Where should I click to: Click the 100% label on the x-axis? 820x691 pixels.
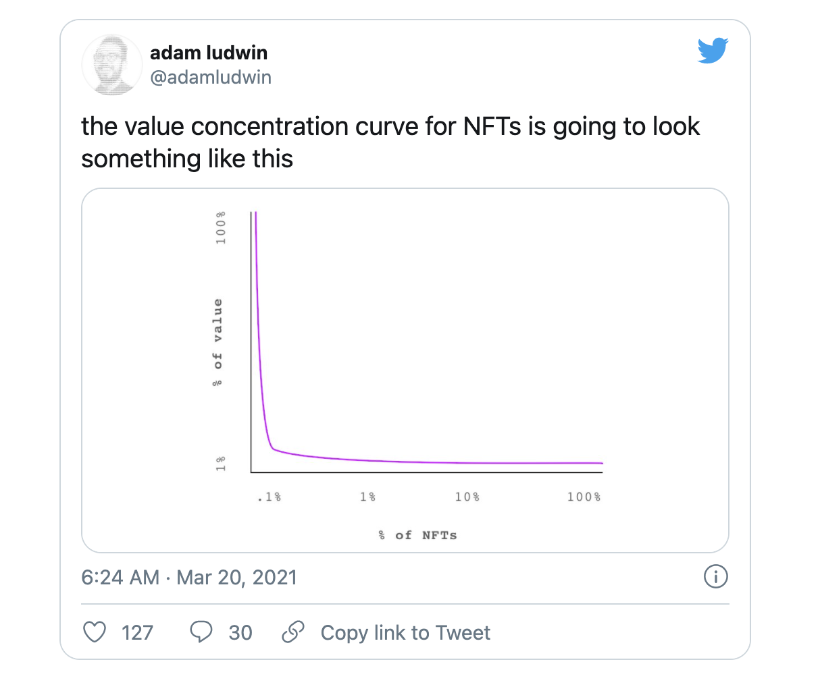(583, 496)
